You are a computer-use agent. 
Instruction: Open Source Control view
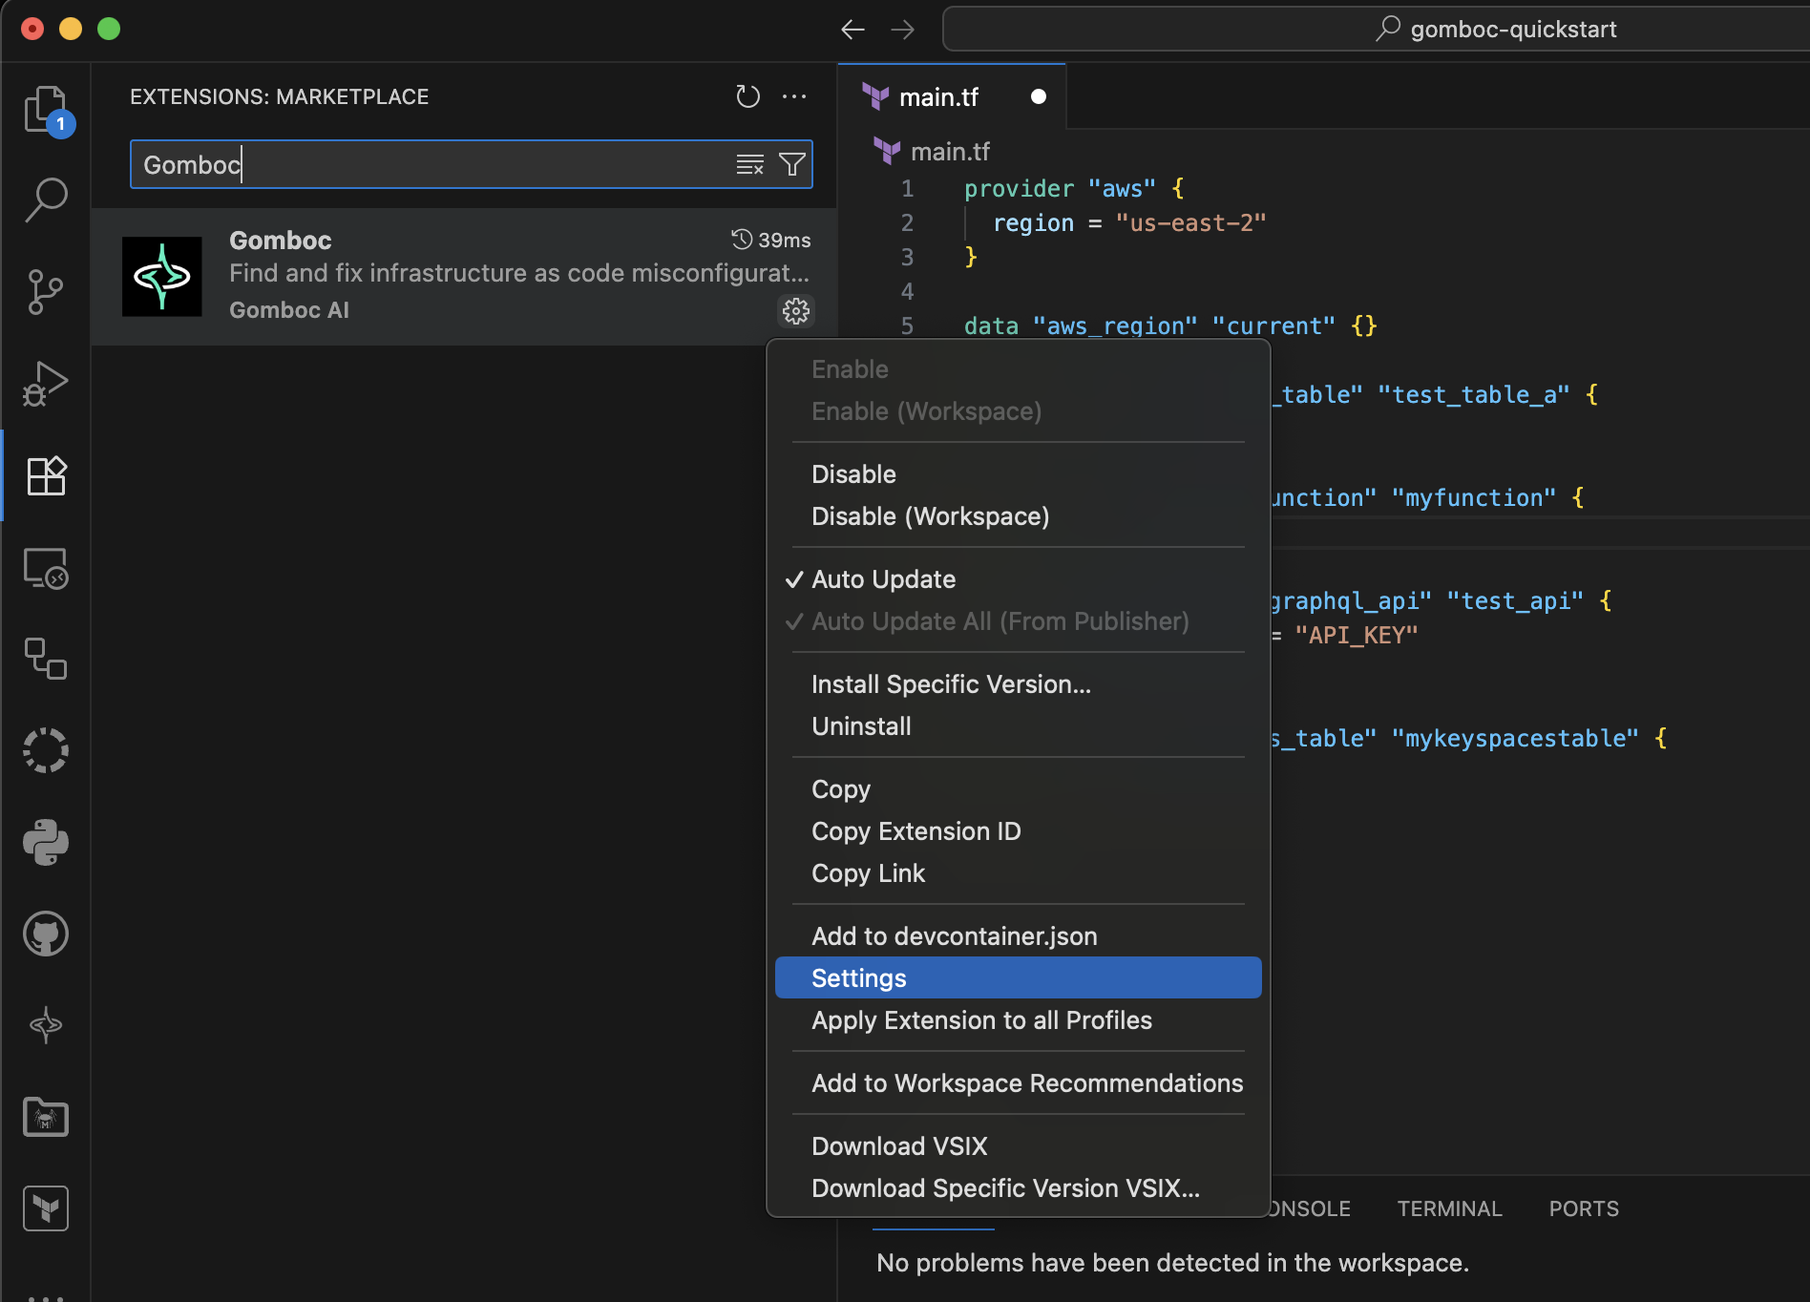coord(45,291)
